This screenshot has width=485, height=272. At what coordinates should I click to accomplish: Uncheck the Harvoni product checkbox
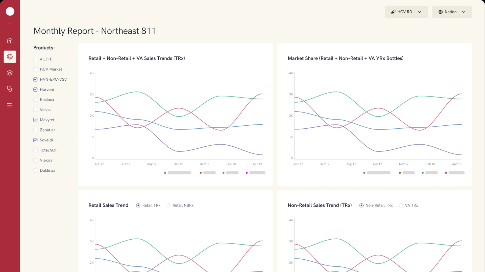tap(35, 89)
